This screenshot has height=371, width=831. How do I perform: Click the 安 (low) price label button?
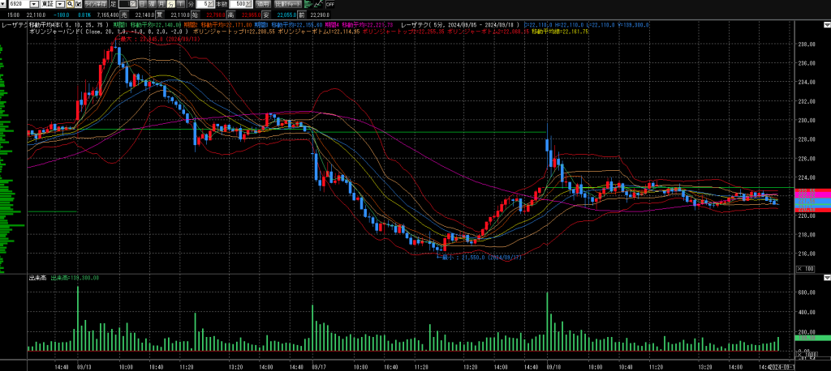point(265,15)
